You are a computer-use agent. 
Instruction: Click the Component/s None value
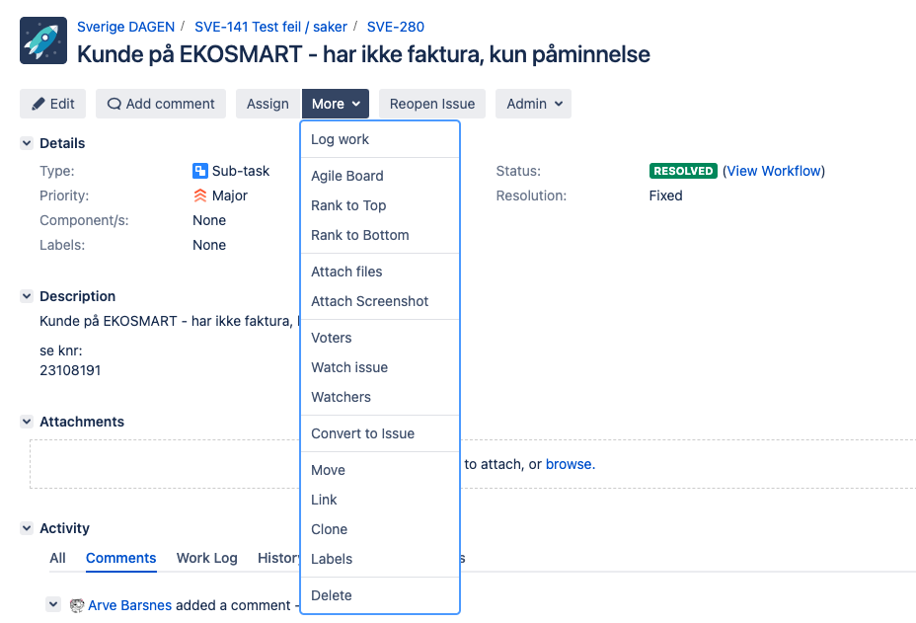point(209,220)
